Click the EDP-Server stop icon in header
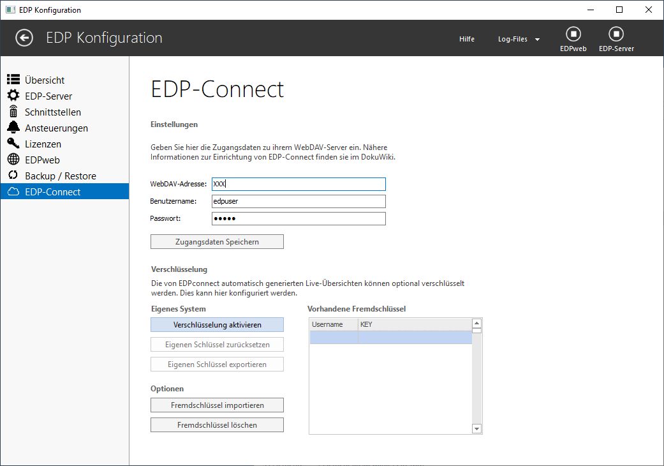Viewport: 664px width, 466px height. coord(616,33)
